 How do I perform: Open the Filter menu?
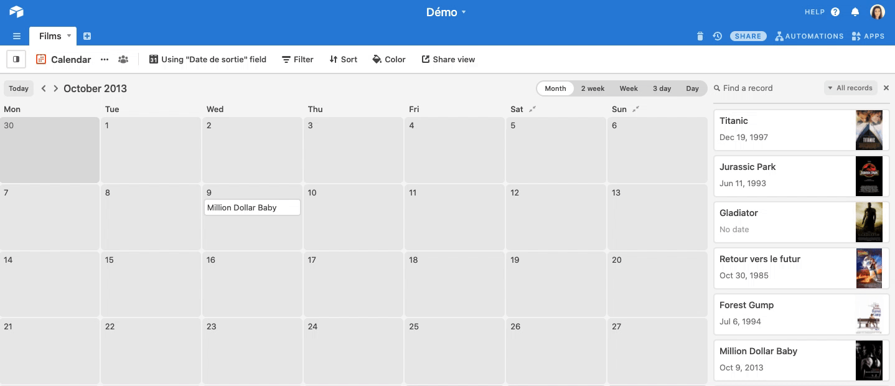click(298, 59)
